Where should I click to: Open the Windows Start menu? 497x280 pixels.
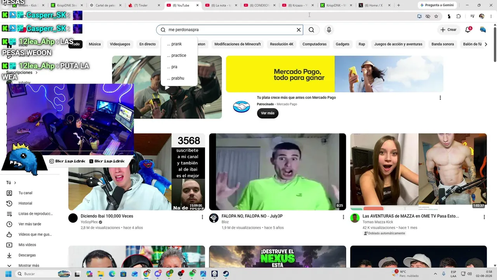[8, 274]
